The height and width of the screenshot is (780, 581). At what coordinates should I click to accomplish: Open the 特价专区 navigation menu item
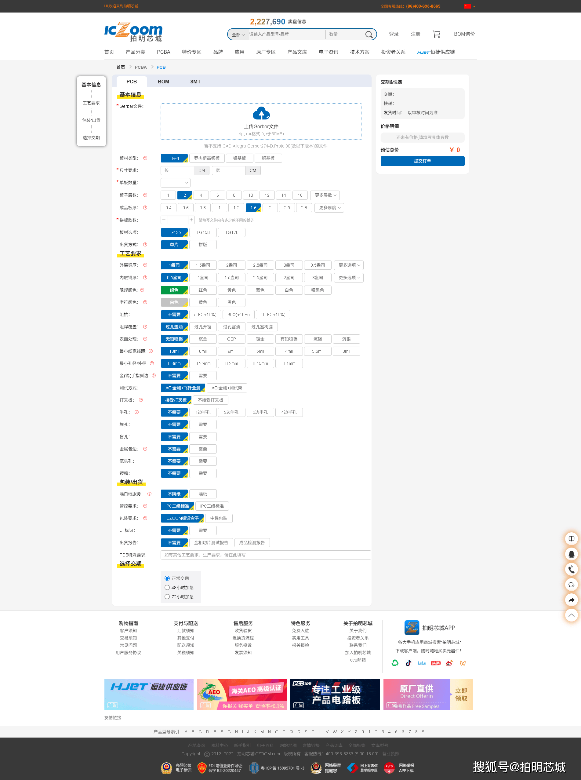coord(191,52)
